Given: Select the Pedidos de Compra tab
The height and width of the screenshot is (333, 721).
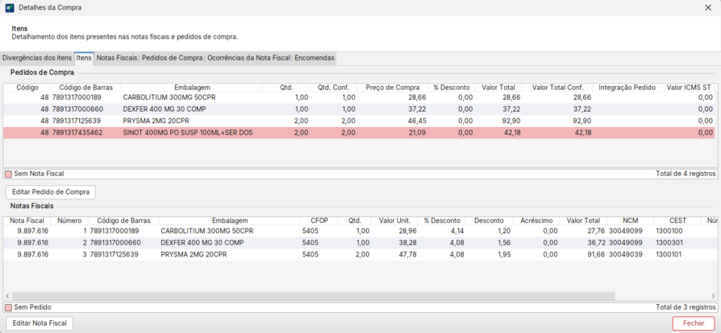Looking at the screenshot, I should tap(173, 58).
